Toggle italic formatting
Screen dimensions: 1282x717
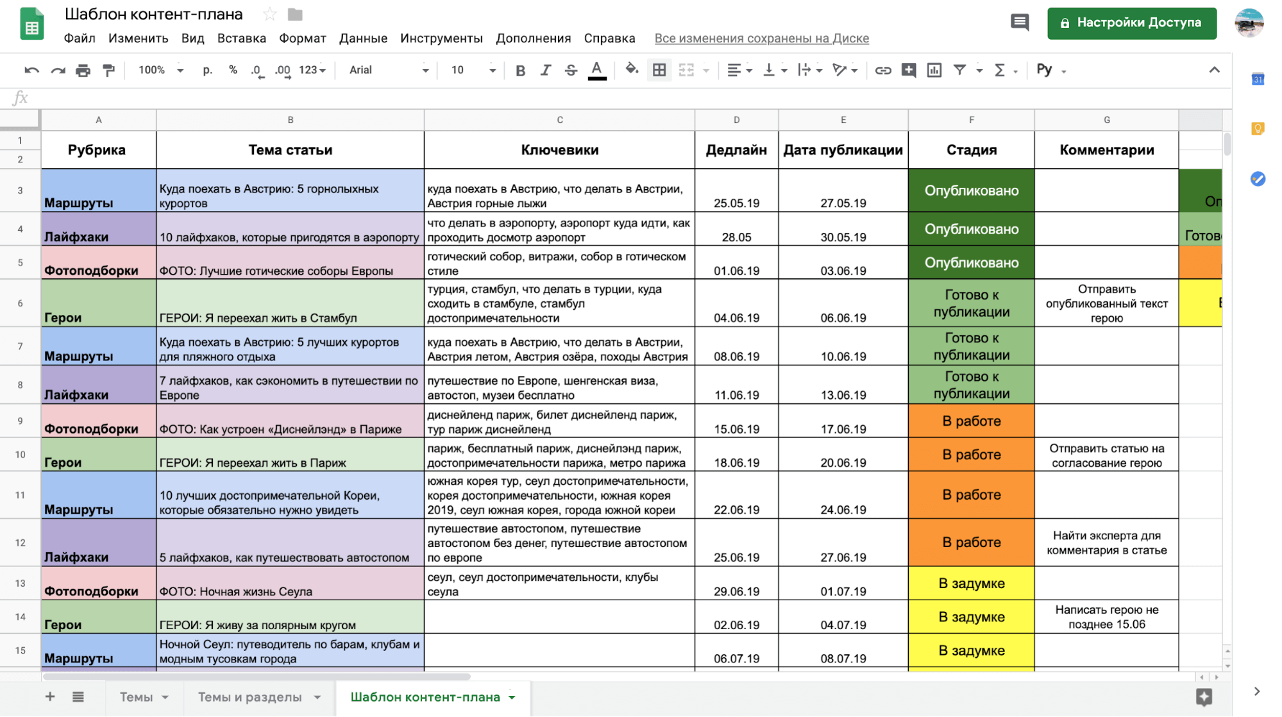(x=545, y=70)
